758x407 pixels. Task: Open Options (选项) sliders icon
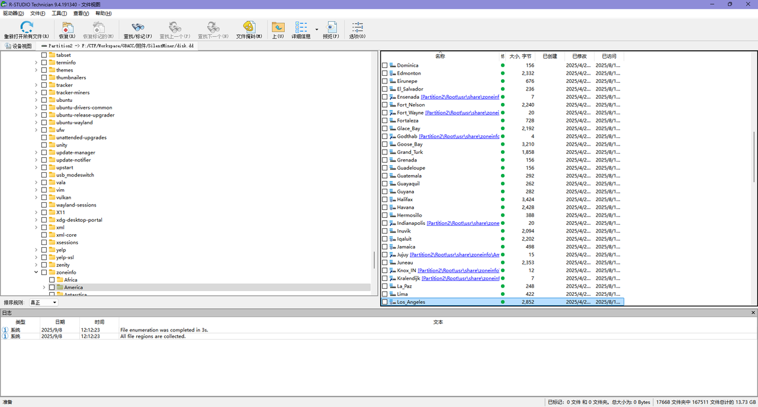tap(357, 27)
